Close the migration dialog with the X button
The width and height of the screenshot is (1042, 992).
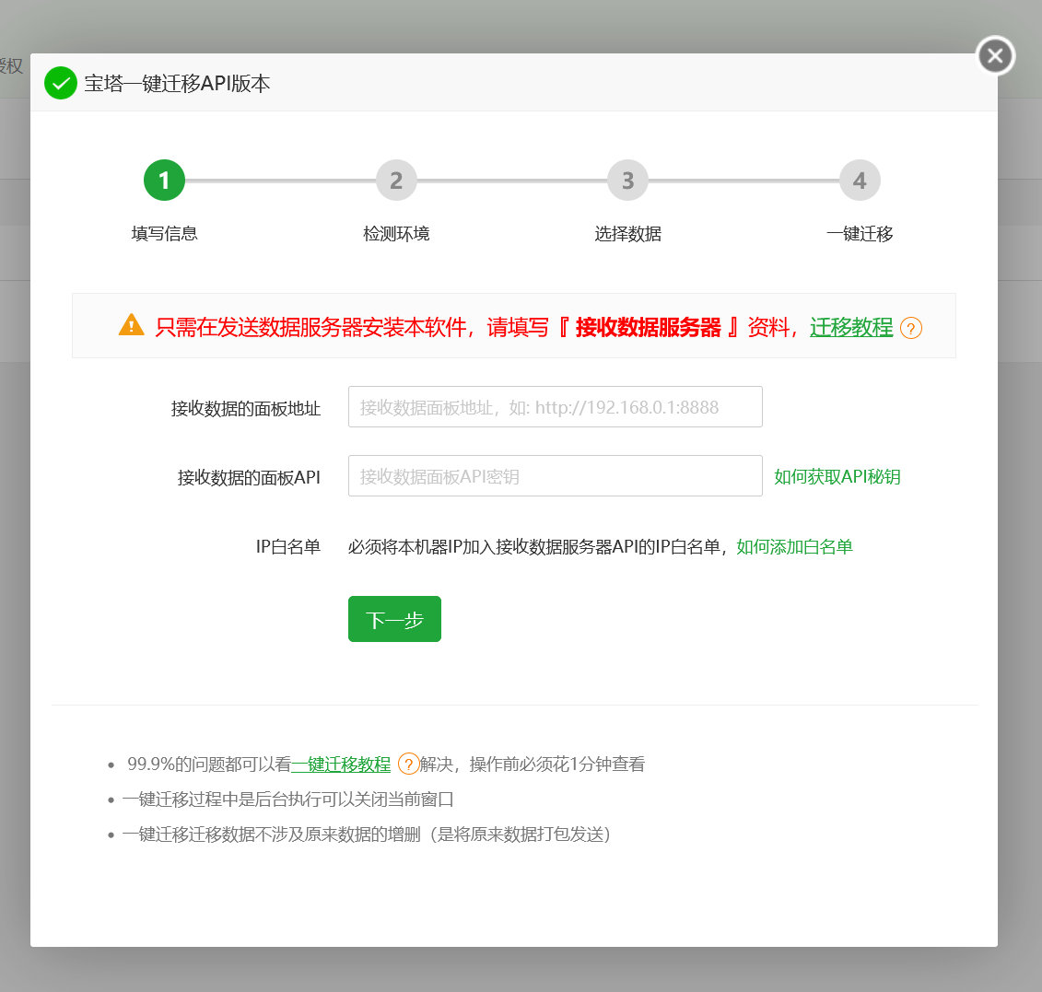click(x=995, y=56)
